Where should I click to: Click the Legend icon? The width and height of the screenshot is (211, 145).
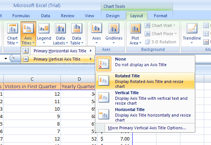click(x=44, y=28)
